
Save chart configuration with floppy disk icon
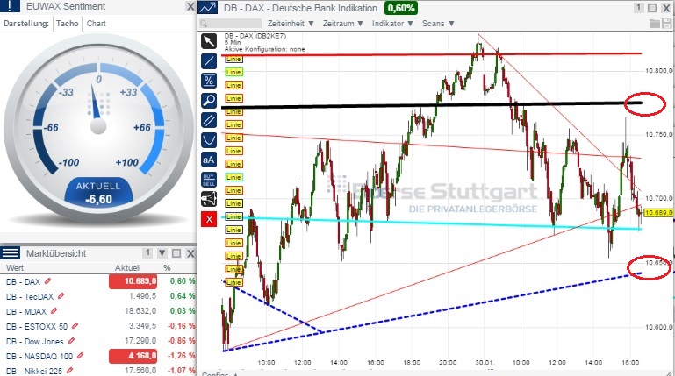click(x=666, y=24)
